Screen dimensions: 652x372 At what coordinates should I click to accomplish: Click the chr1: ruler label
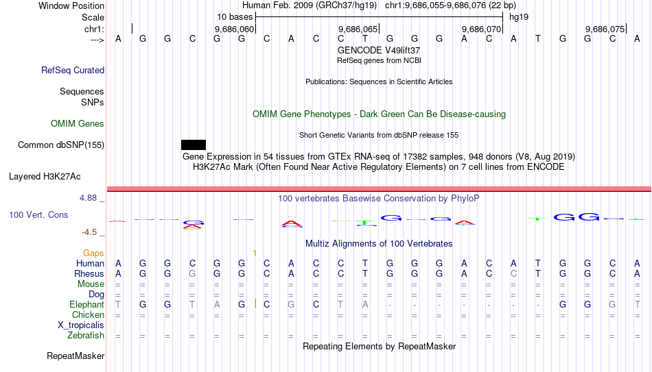[x=94, y=29]
